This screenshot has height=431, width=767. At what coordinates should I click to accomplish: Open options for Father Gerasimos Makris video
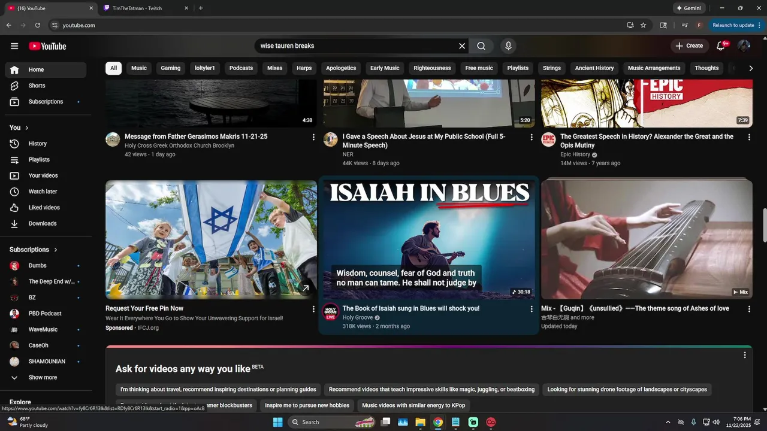coord(313,137)
